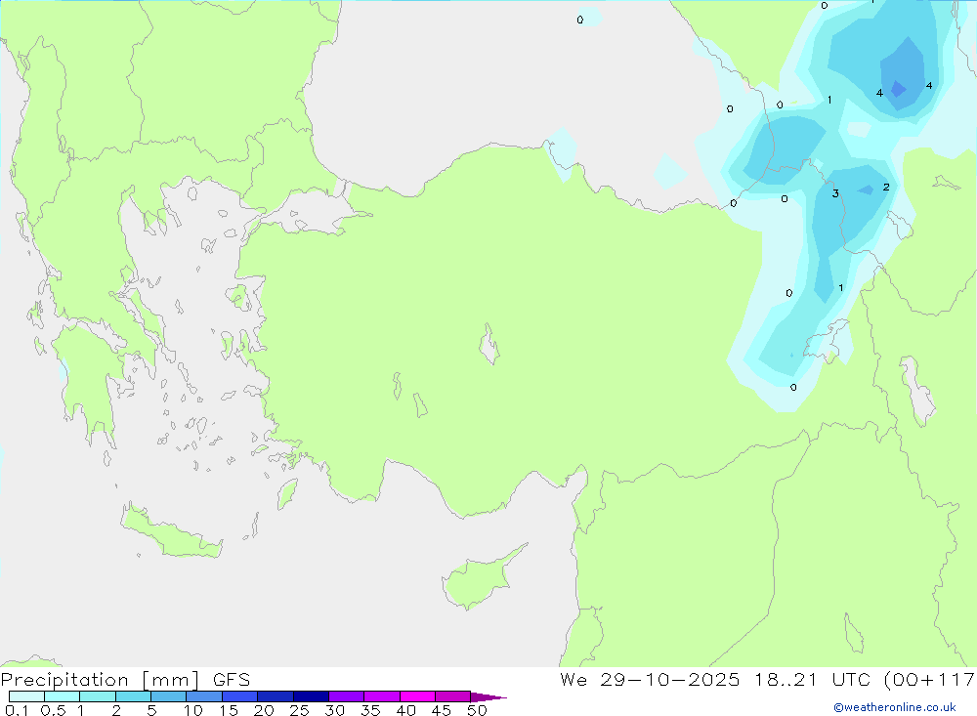Viewport: 977px width, 716px height.
Task: Click the '40' legend scale label
Action: point(405,710)
